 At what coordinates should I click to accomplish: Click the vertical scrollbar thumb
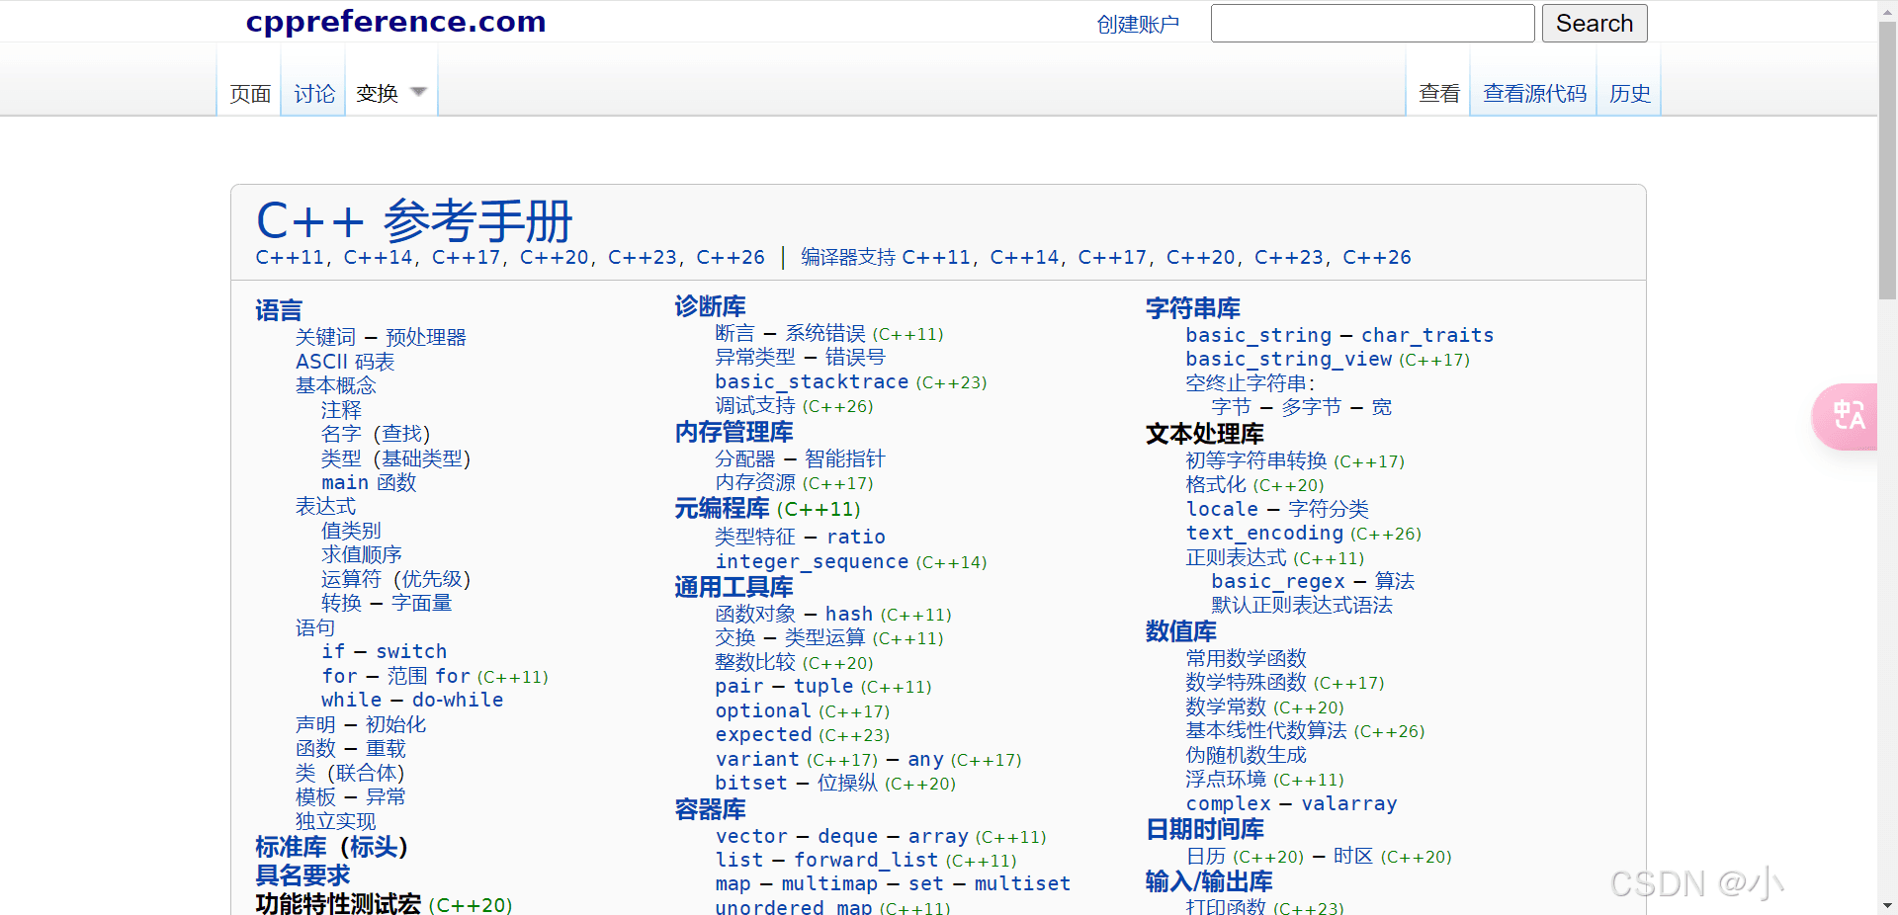tap(1887, 160)
